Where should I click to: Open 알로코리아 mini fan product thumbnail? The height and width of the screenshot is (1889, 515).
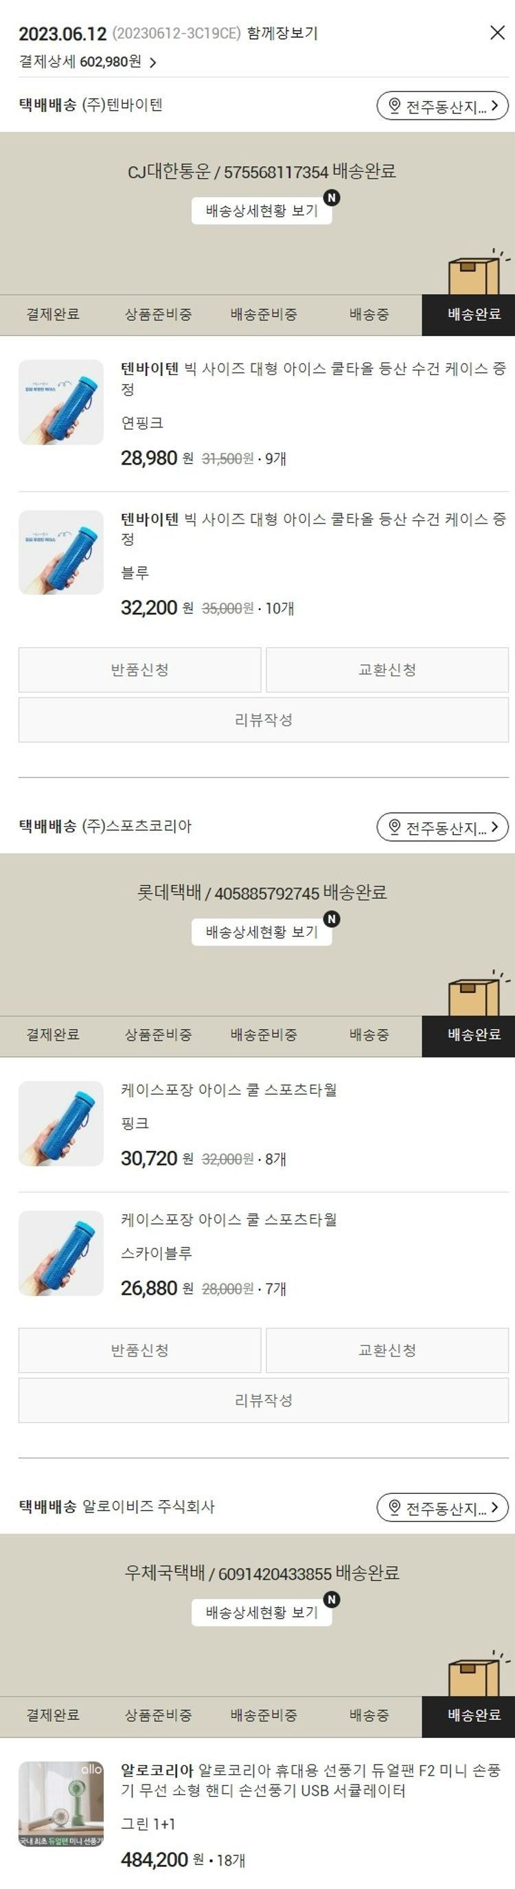pyautogui.click(x=61, y=1803)
